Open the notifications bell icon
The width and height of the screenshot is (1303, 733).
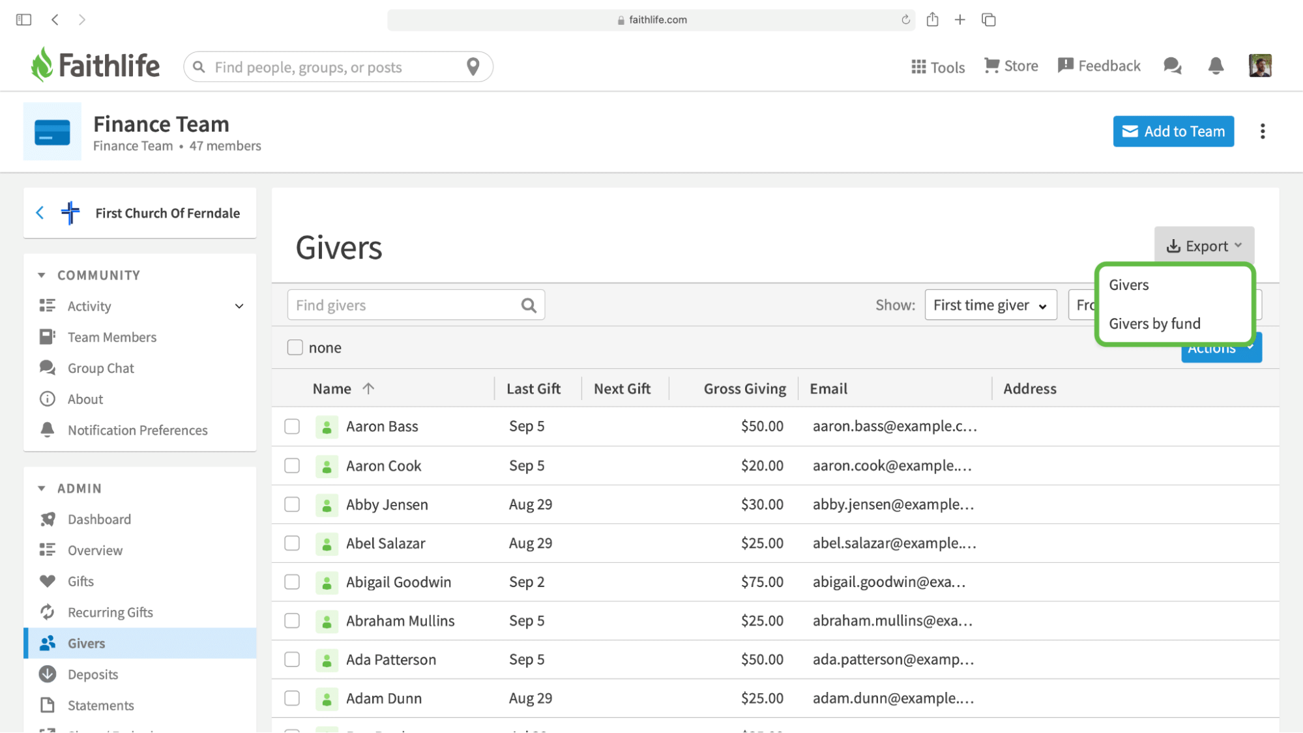pyautogui.click(x=1216, y=66)
